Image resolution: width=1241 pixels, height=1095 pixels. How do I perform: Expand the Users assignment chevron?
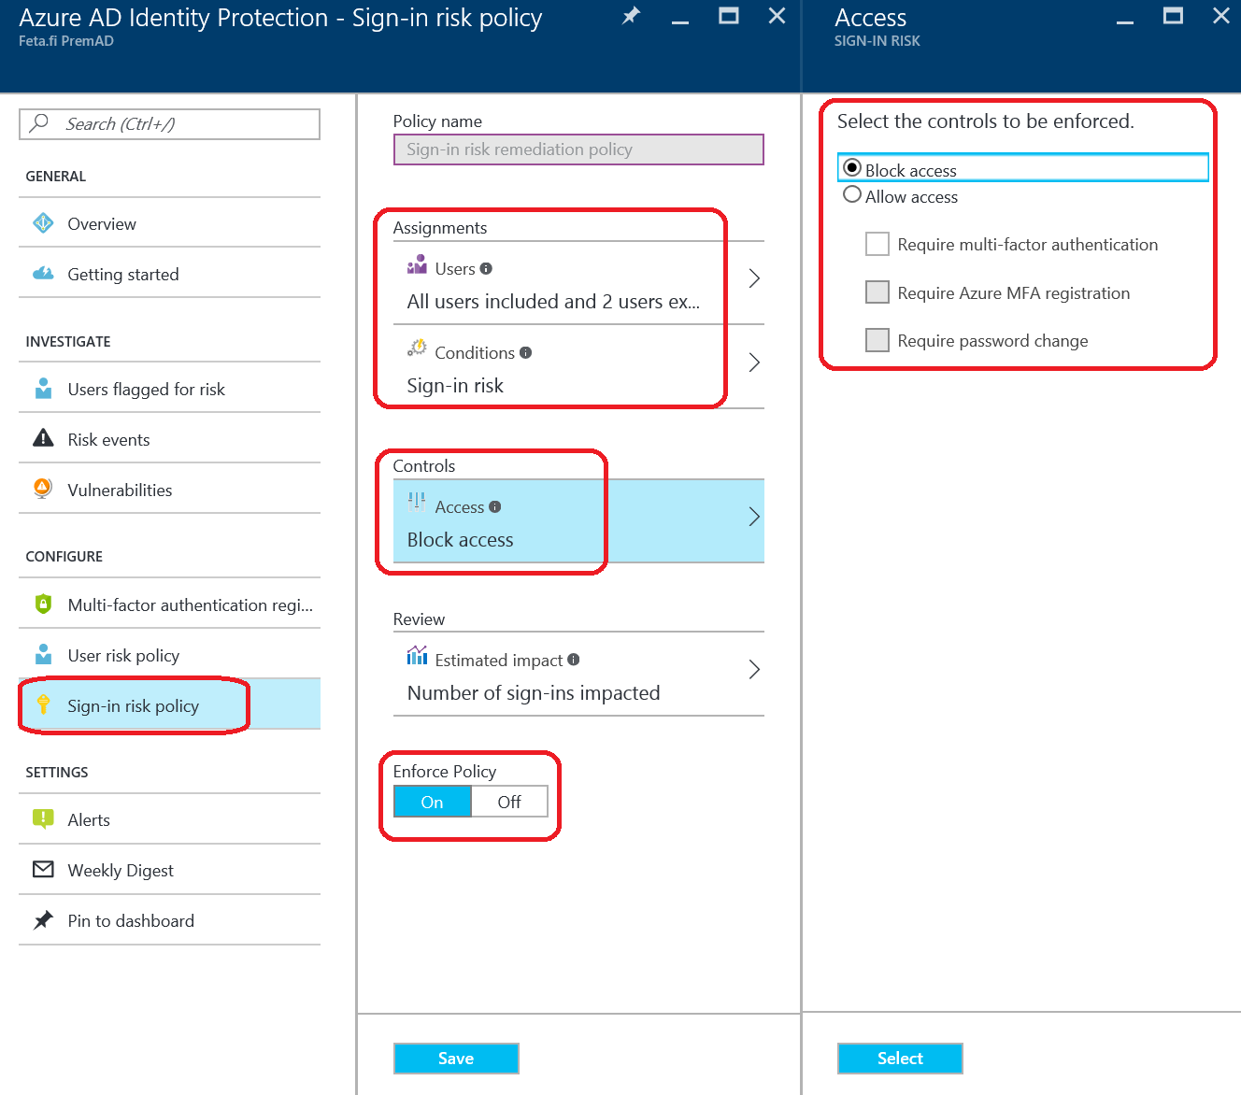(x=754, y=278)
